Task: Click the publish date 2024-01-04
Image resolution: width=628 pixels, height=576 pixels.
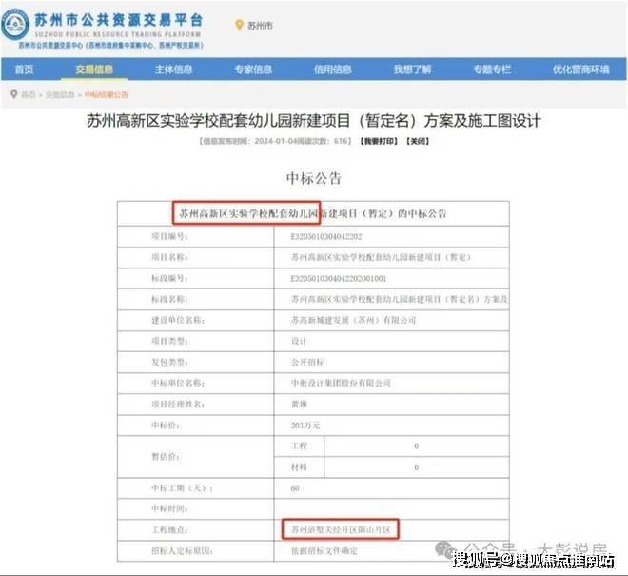Action: (x=276, y=141)
